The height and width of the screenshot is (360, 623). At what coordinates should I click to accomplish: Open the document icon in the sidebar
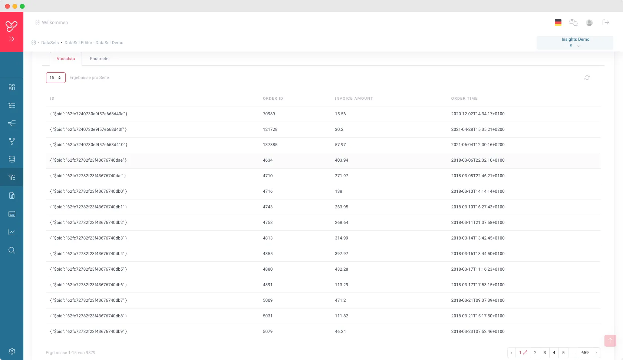[12, 195]
